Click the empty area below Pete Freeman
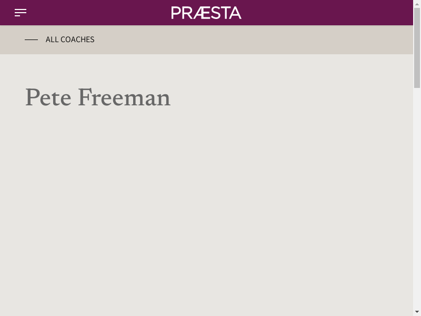 click(x=205, y=211)
